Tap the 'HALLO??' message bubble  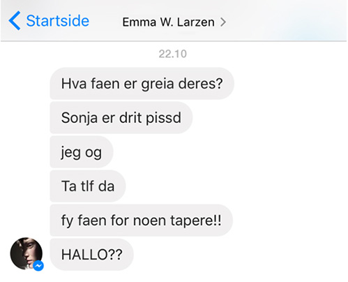pos(91,255)
